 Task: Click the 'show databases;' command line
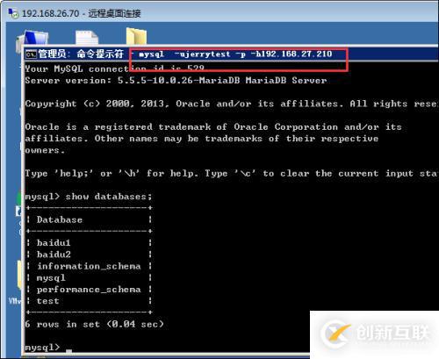(89, 197)
